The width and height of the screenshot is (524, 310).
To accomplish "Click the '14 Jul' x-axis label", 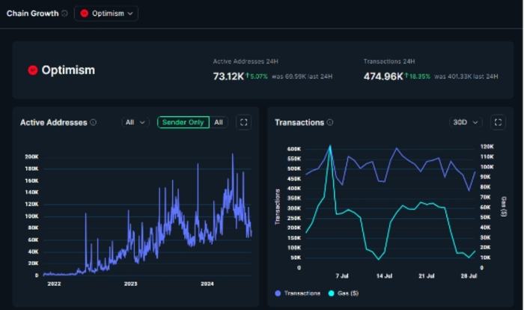I will click(x=384, y=276).
